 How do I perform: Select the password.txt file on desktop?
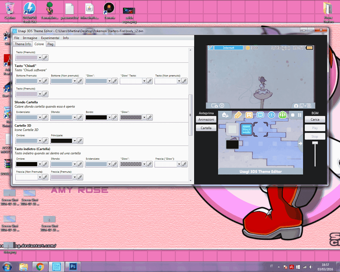(x=69, y=11)
